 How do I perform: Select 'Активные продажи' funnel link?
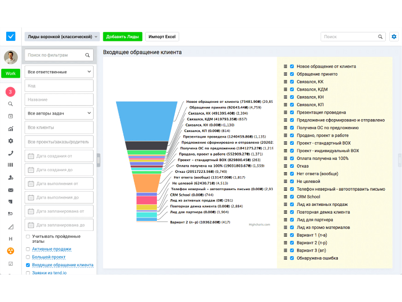pos(51,249)
